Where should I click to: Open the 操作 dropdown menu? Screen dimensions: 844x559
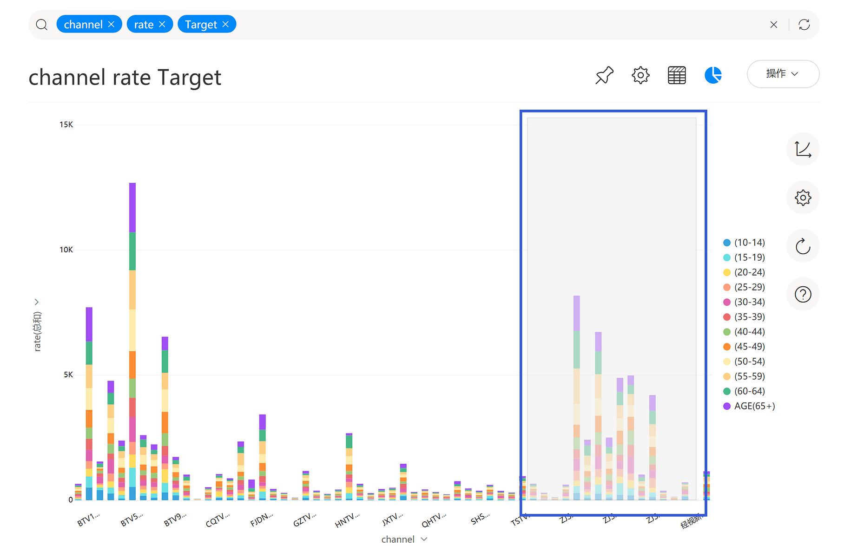point(783,74)
